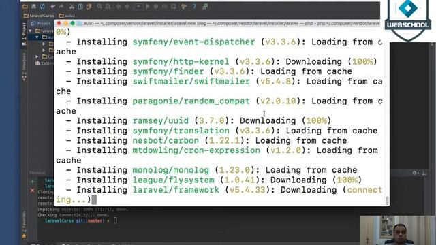The width and height of the screenshot is (436, 245).
Task: Click the Find magnifier icon
Action: pos(99,6)
